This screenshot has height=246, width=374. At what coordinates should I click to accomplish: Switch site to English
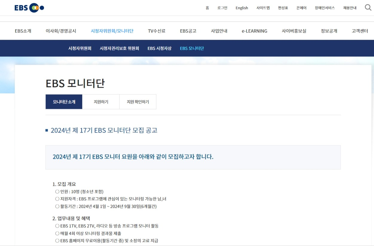242,8
